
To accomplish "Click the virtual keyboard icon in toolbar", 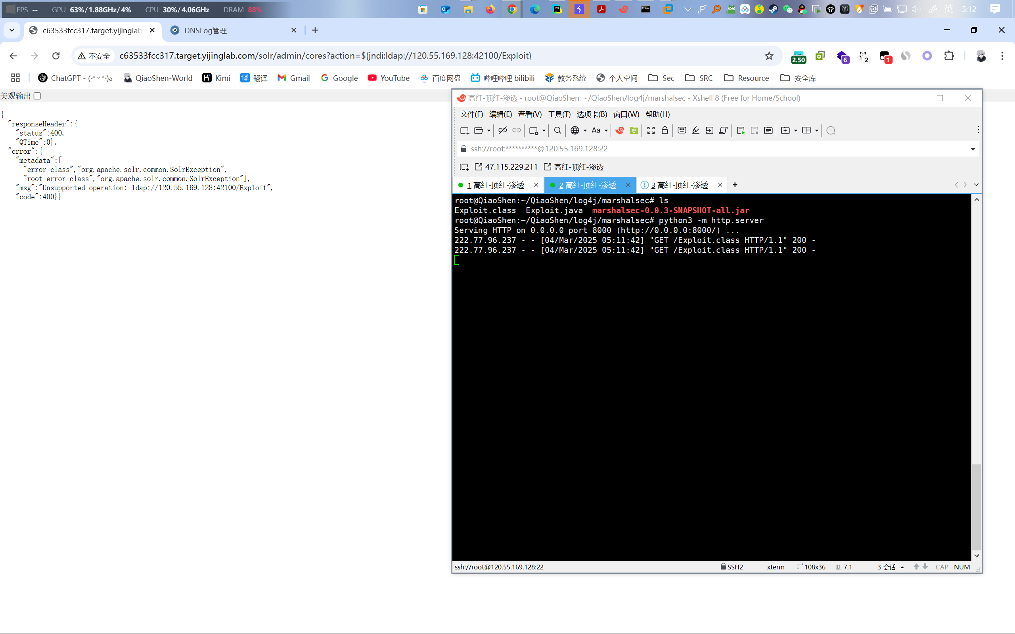I will point(682,130).
